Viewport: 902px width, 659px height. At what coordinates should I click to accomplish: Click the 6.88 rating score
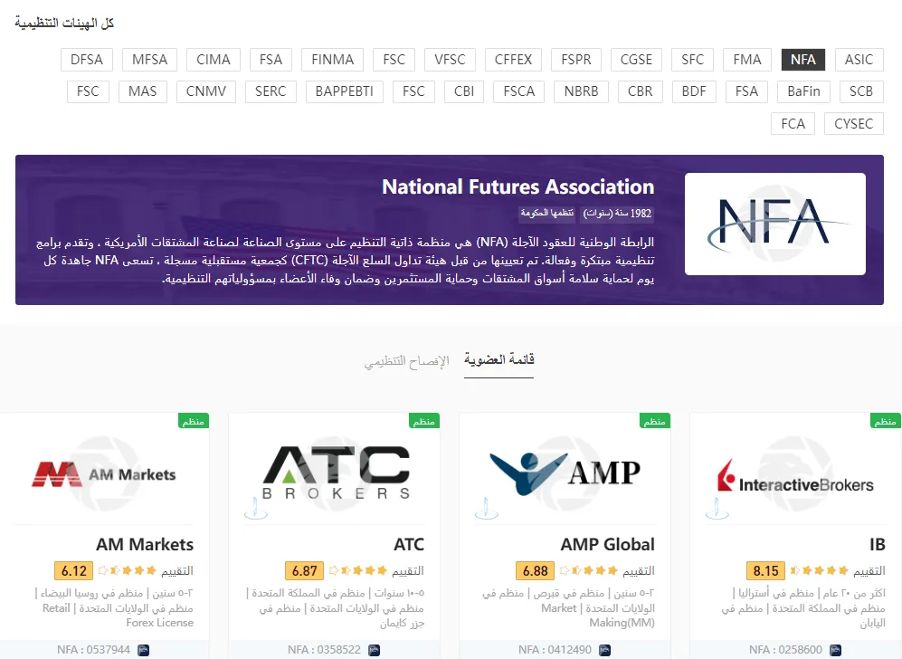535,571
